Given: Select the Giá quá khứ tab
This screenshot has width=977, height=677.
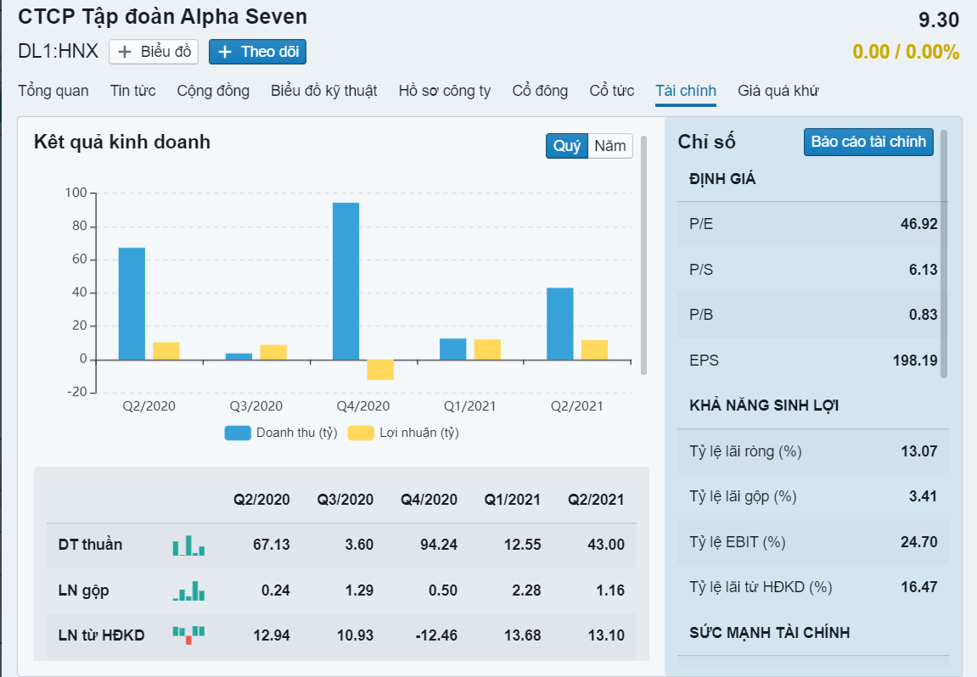Looking at the screenshot, I should (778, 91).
